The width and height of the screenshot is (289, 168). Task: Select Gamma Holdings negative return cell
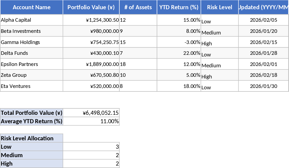pos(179,42)
